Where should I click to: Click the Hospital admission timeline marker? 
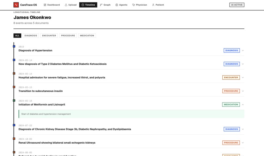(x=14, y=73)
